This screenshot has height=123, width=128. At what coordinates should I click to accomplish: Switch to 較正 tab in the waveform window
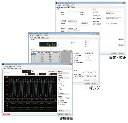click(x=16, y=68)
